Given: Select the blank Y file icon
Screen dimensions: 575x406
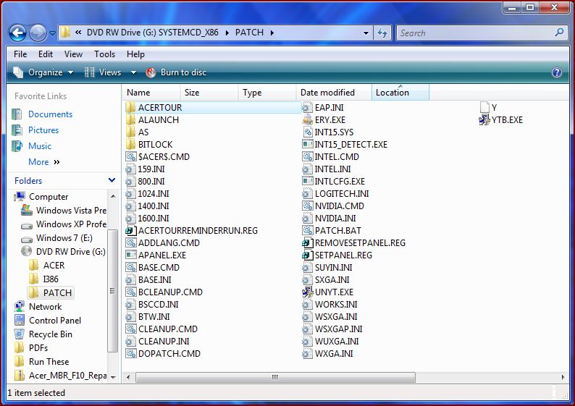Looking at the screenshot, I should click(x=484, y=108).
